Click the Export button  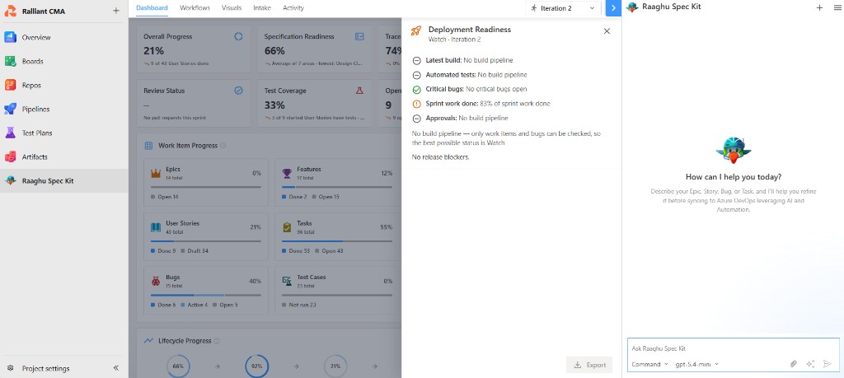(589, 365)
